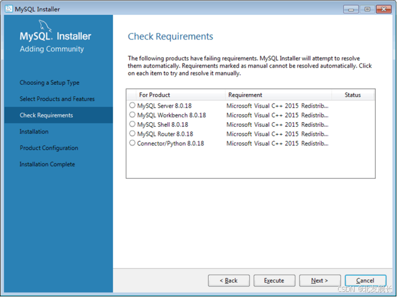Go to the Installation step in sidebar
397x297 pixels.
(34, 131)
